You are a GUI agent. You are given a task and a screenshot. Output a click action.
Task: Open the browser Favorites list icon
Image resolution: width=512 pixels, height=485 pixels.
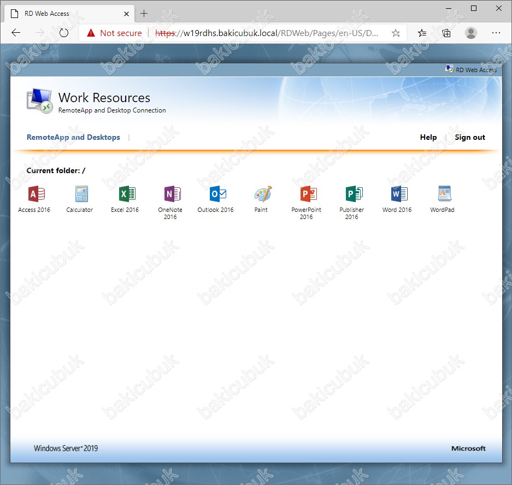[422, 33]
